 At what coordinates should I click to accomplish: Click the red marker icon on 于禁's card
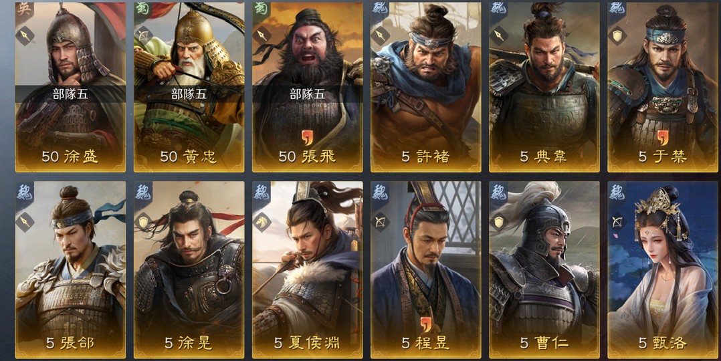[663, 136]
